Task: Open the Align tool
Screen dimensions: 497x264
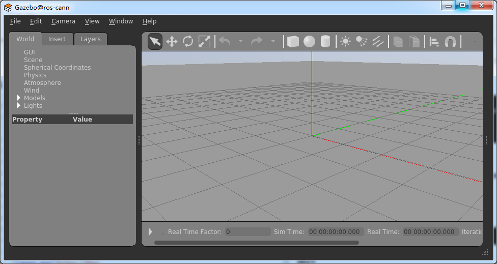Action: point(434,42)
